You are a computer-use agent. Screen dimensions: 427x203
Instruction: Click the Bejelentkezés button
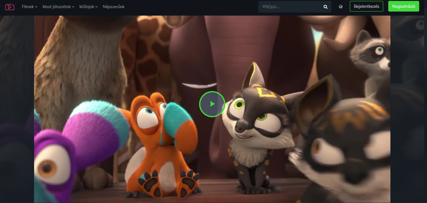click(366, 6)
